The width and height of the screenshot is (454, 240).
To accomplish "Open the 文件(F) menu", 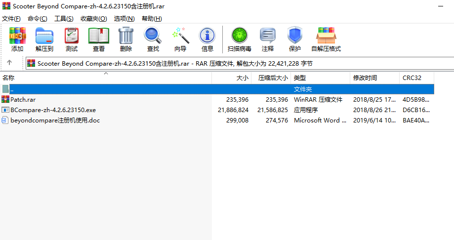I will [x=11, y=19].
